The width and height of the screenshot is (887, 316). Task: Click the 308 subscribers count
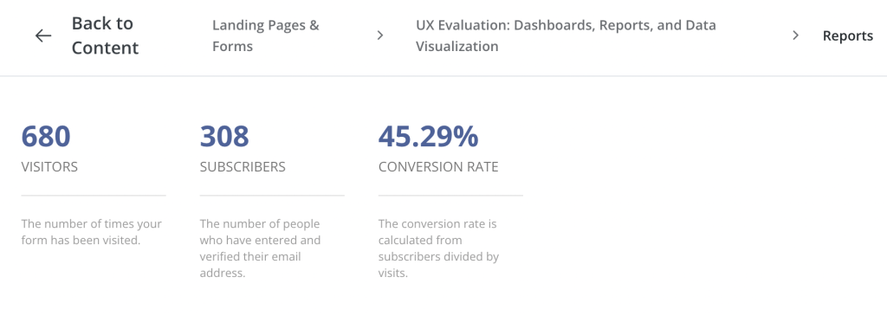[x=224, y=136]
